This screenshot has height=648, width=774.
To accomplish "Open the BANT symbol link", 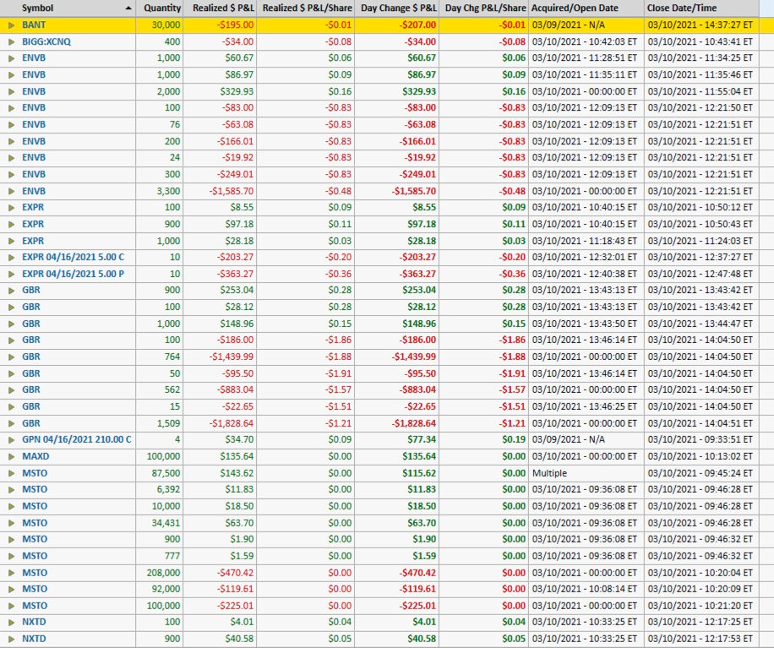I will coord(34,25).
